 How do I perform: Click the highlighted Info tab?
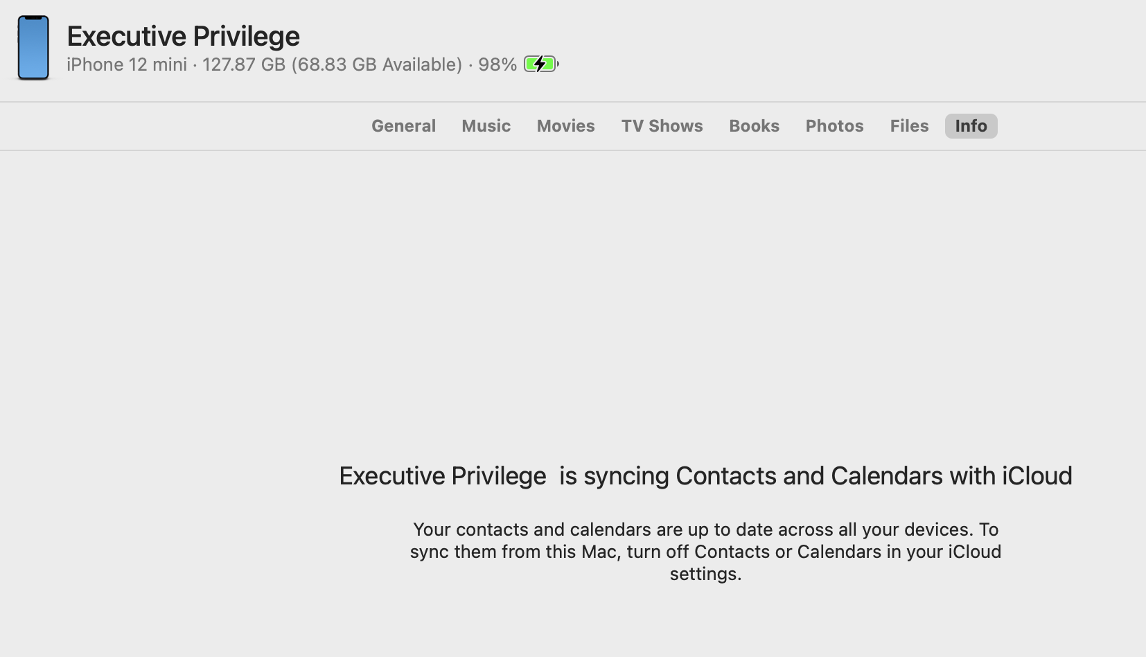click(x=971, y=126)
